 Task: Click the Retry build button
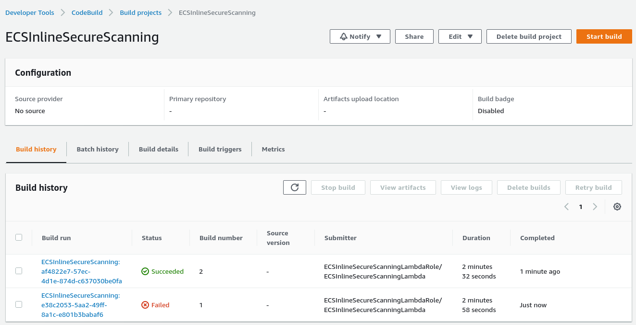pos(594,187)
